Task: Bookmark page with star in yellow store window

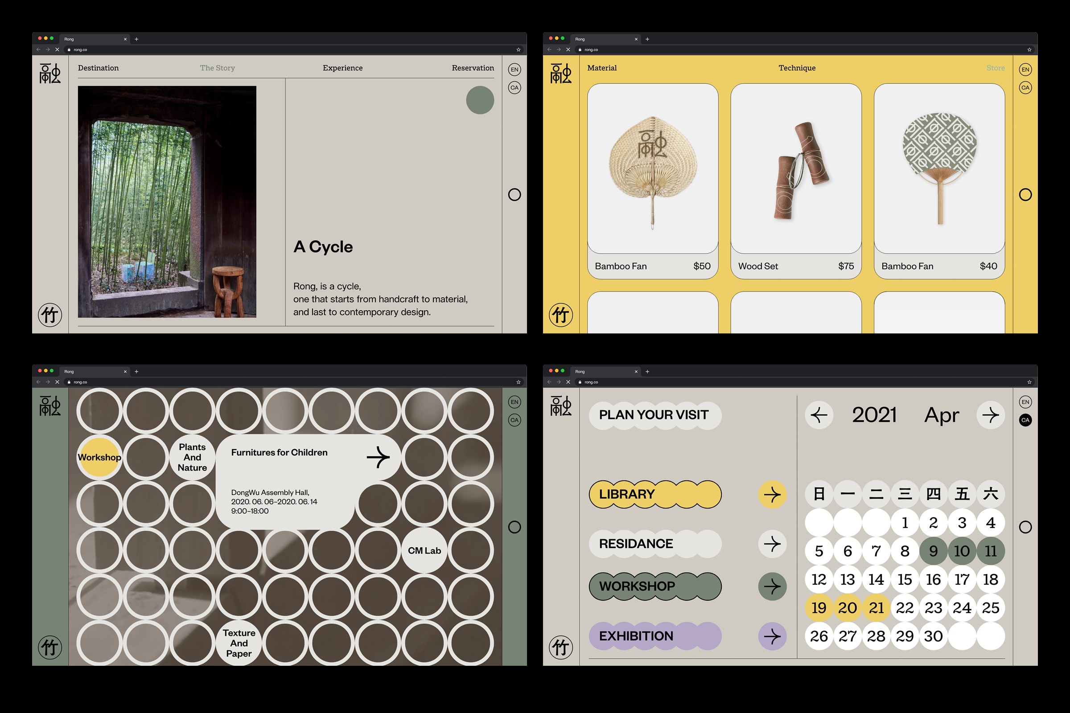Action: 1029,49
